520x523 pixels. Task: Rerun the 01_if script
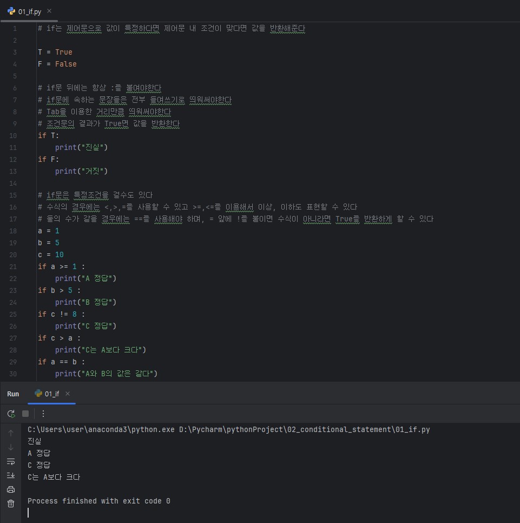[x=11, y=414]
